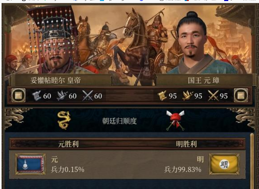
Task: Open left ruler's ledger icon button
Action: 18,95
